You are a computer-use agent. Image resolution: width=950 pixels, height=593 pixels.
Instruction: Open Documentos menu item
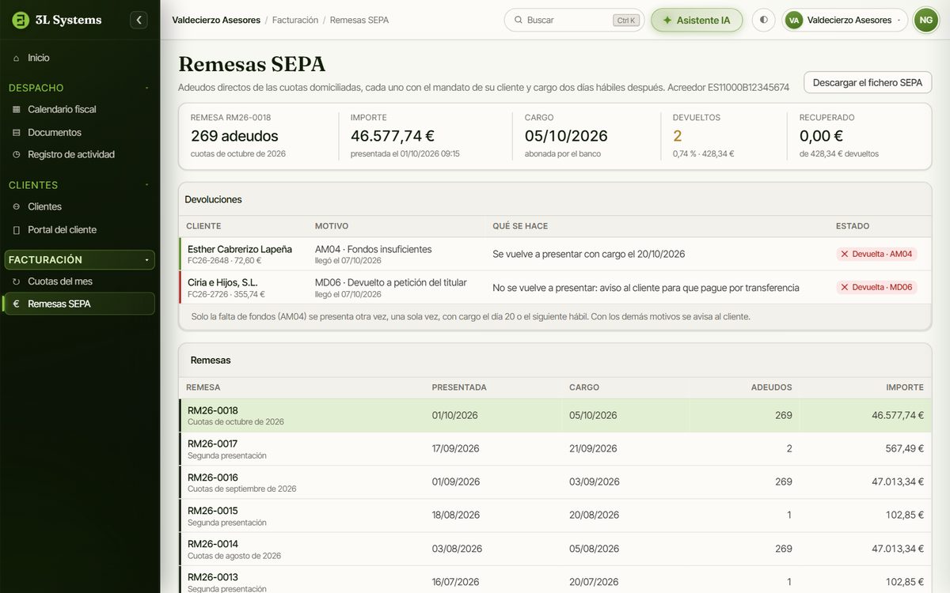(79, 132)
